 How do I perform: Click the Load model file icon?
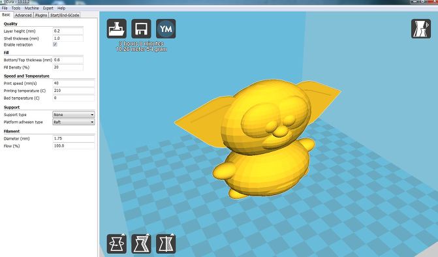[x=116, y=29]
